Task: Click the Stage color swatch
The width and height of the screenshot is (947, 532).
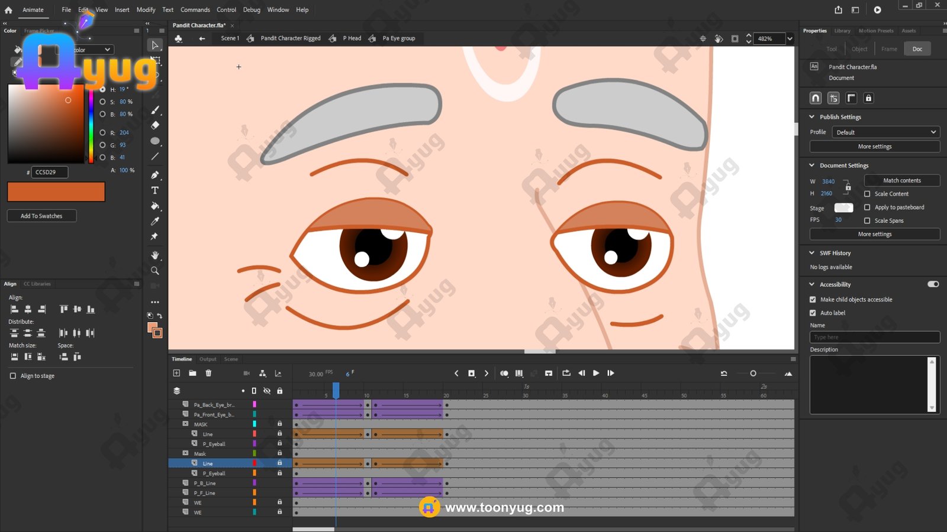Action: (x=843, y=207)
